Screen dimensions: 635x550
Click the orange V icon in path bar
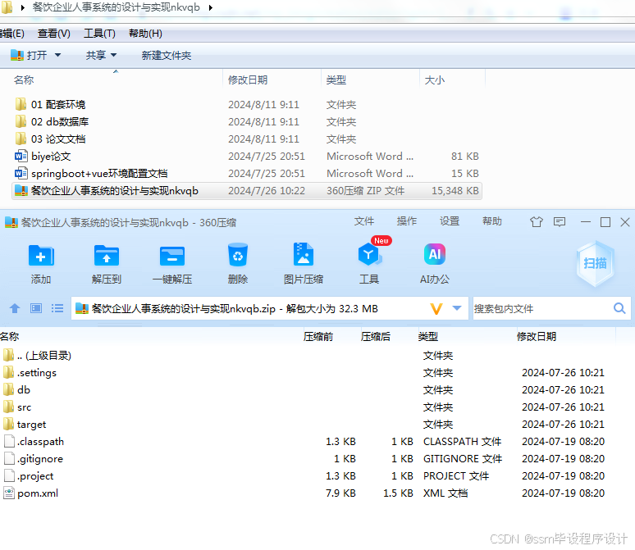point(436,309)
